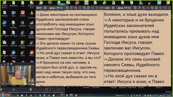Click the first calendar icon in CAS pane
Viewport: 173px width, 97px height.
coord(161,8)
